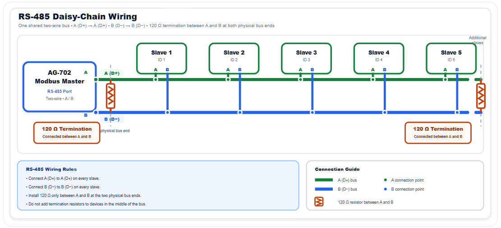Click the green A connection point legend dot
Image resolution: width=501 pixels, height=228 pixels.
(385, 180)
